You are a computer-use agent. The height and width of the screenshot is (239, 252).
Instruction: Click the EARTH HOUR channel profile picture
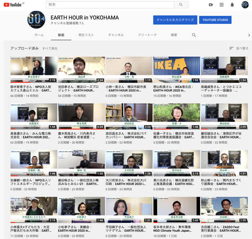36,20
